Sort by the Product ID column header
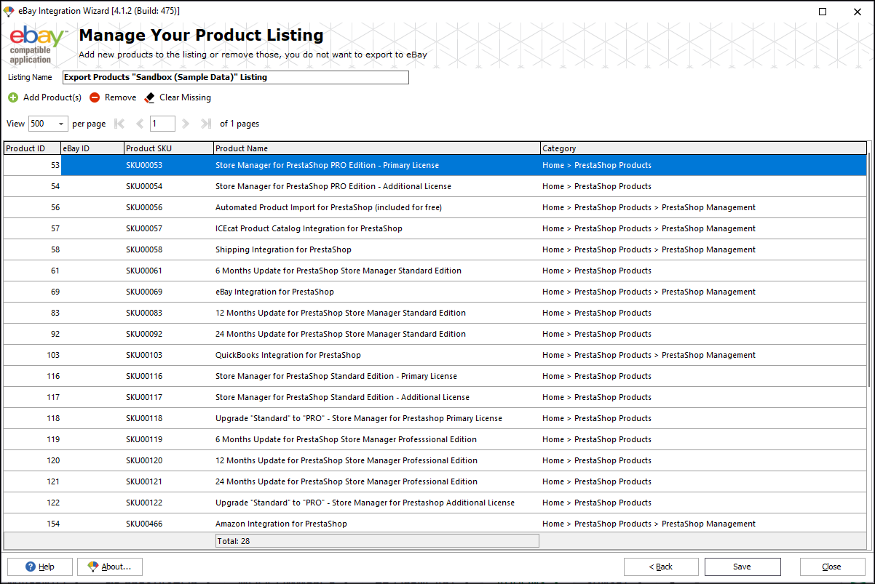This screenshot has width=875, height=584. coord(32,148)
